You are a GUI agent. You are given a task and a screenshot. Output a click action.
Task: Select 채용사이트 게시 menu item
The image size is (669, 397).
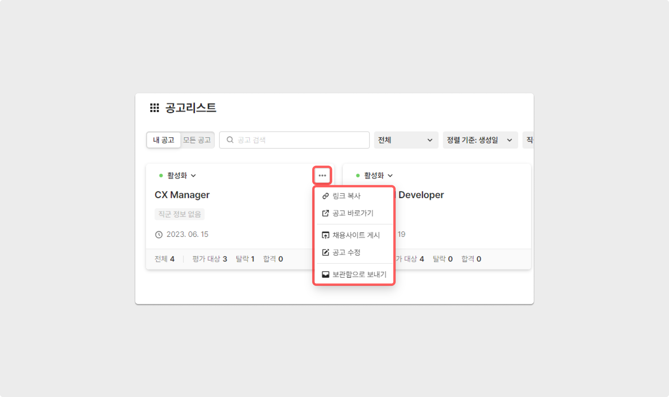(x=356, y=235)
